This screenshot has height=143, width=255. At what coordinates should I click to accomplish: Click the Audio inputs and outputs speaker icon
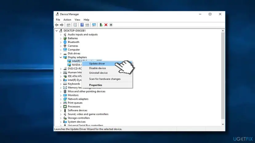click(65, 34)
